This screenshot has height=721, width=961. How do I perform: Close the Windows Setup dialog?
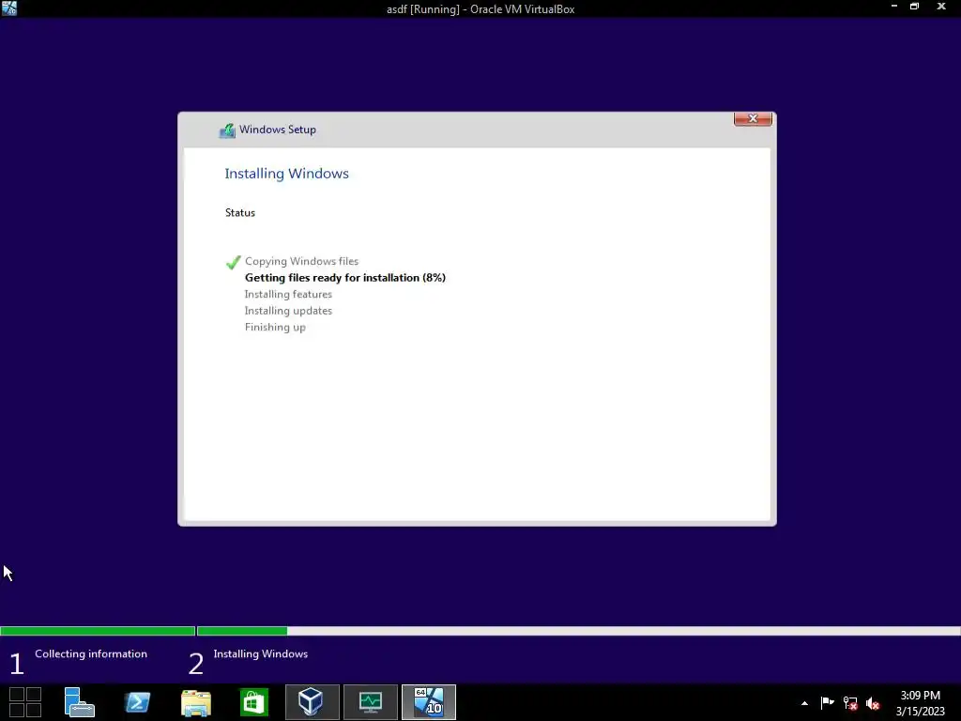753,119
